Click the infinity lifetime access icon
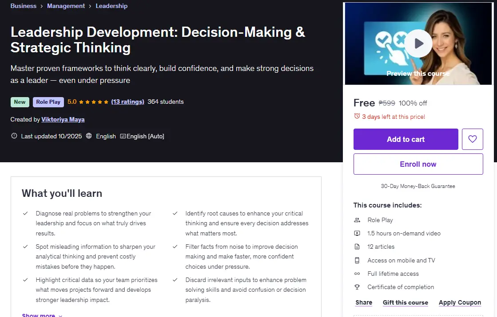 pyautogui.click(x=357, y=274)
